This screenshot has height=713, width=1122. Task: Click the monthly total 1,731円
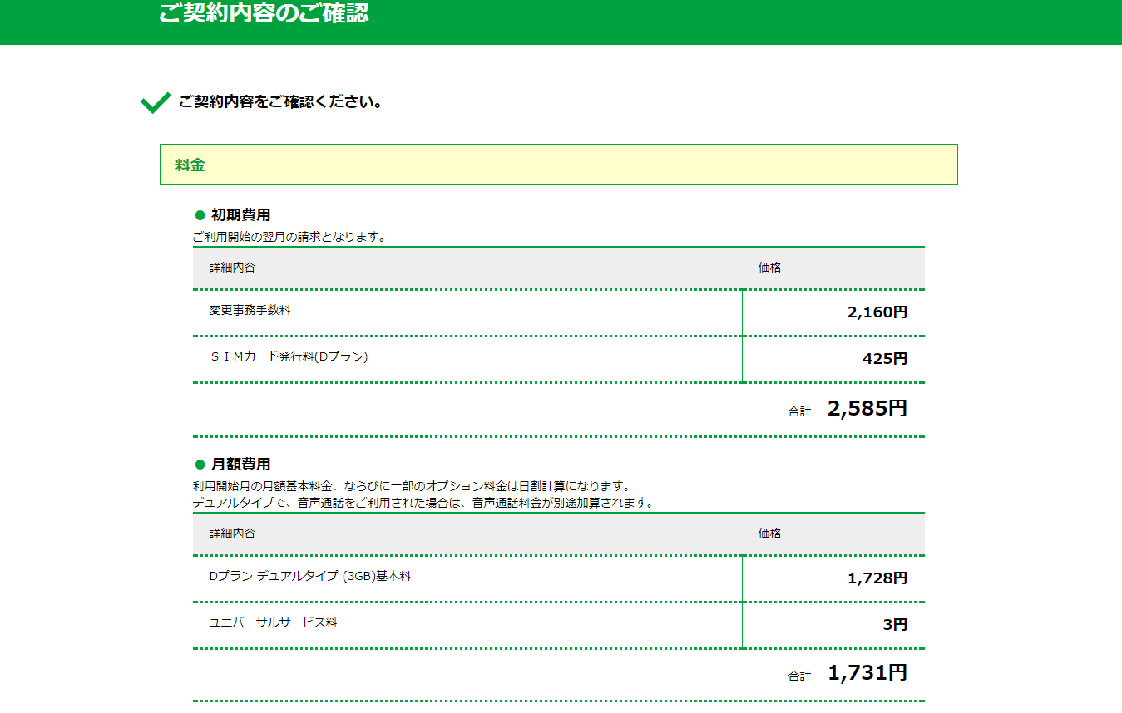pyautogui.click(x=867, y=673)
